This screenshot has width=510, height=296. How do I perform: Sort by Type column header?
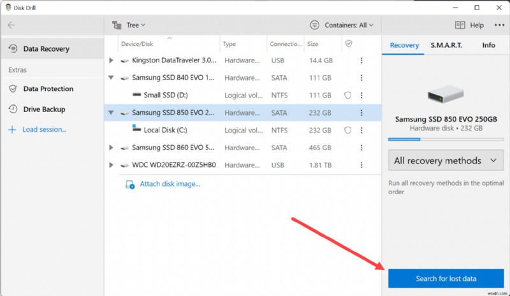[x=229, y=44]
